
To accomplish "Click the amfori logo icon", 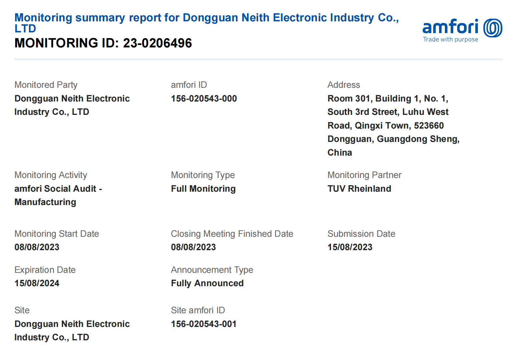I will 450,27.
